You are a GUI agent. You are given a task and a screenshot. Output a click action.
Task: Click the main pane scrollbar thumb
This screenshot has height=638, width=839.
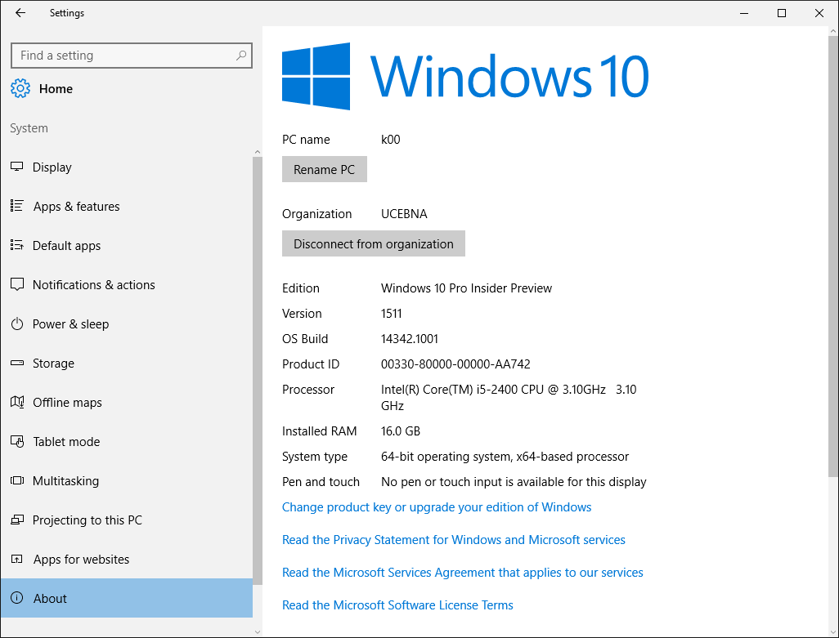click(833, 257)
